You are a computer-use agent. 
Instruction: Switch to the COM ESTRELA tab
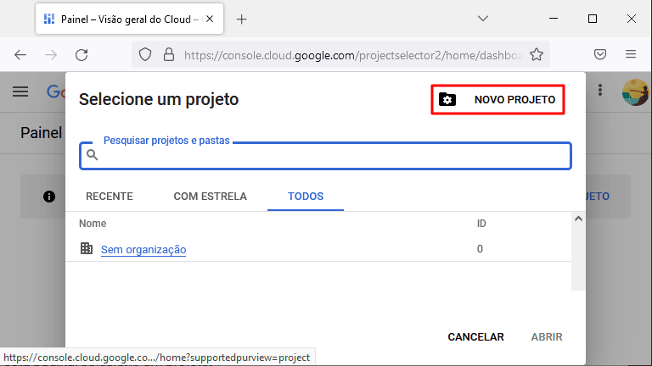coord(210,197)
